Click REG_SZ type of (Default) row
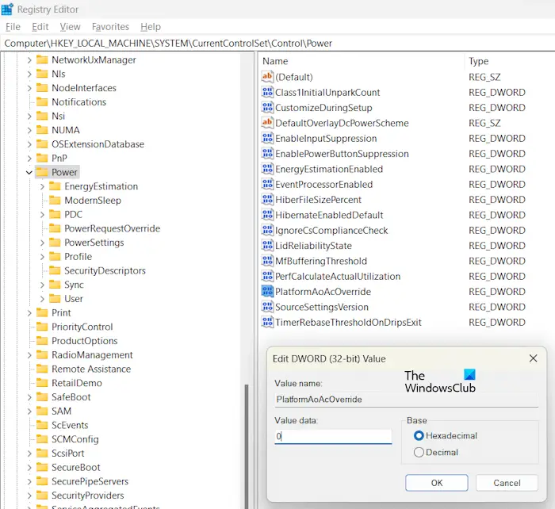 (484, 77)
